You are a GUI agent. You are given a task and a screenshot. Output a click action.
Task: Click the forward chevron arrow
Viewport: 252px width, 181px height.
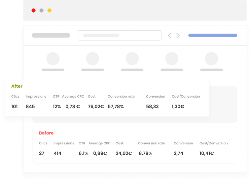(178, 36)
